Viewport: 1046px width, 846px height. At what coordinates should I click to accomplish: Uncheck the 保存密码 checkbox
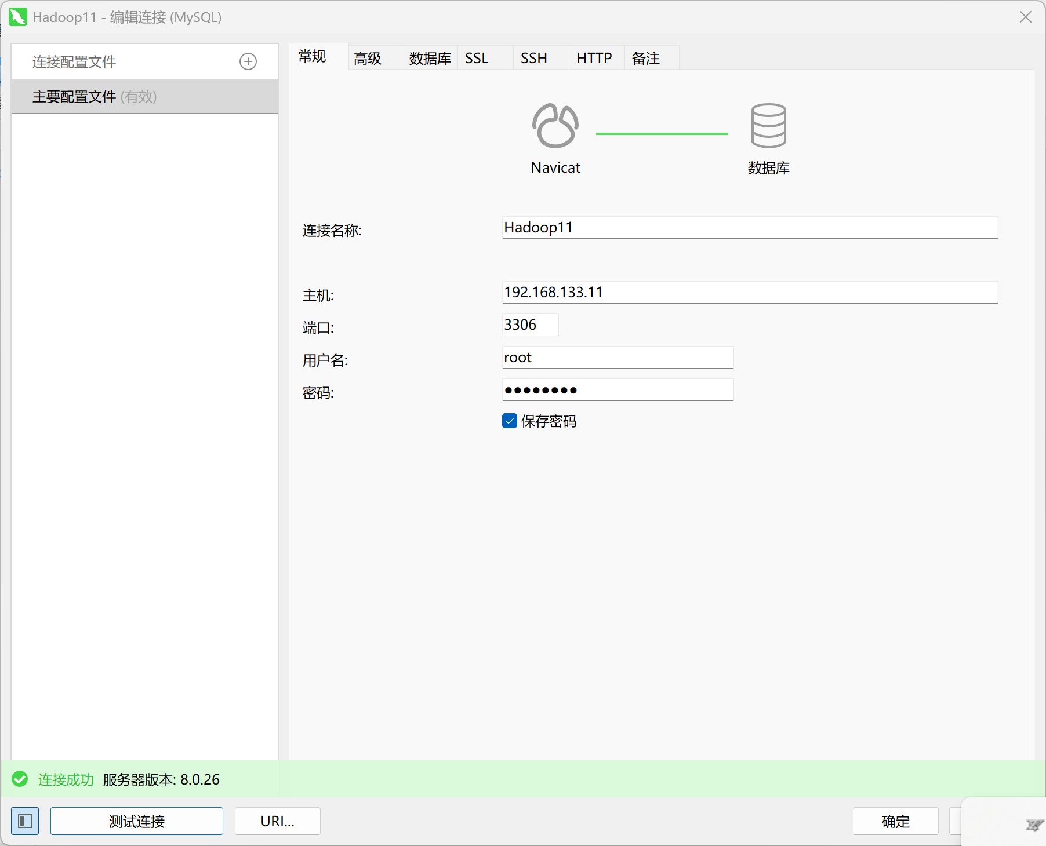click(510, 421)
